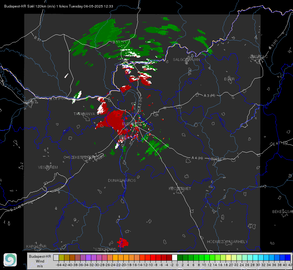Image resolution: width=293 pixels, height=270 pixels.
Task: Pick the yellow swatch between 18 and 20
Action: pyautogui.click(x=229, y=257)
